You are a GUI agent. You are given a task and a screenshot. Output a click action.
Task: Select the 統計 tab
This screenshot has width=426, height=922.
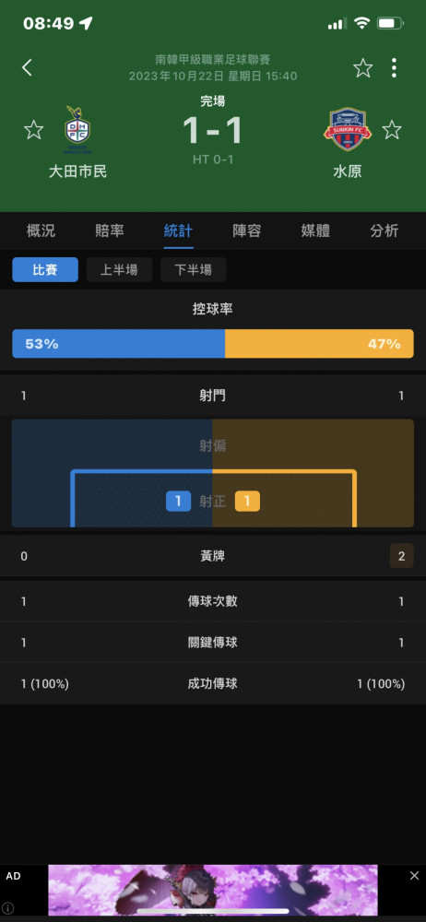point(178,231)
